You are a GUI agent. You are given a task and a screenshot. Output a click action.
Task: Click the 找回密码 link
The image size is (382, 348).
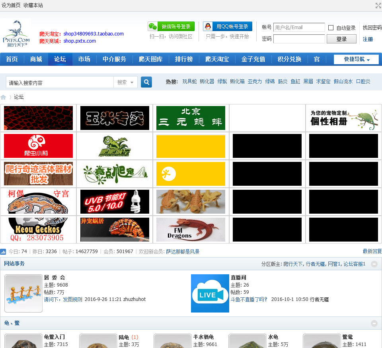tap(372, 28)
